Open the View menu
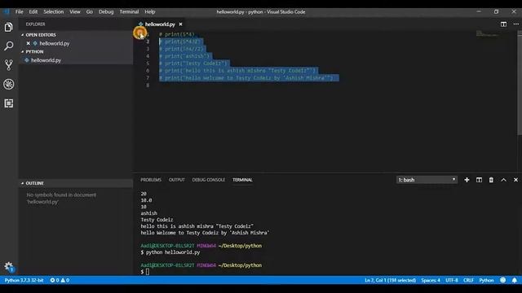 (x=75, y=11)
